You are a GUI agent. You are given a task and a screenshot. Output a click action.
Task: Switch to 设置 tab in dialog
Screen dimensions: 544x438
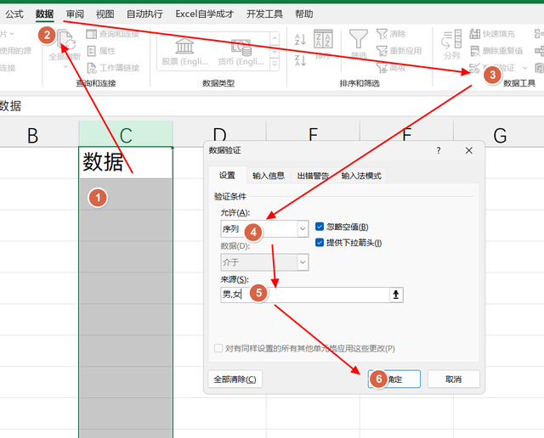pyautogui.click(x=227, y=176)
